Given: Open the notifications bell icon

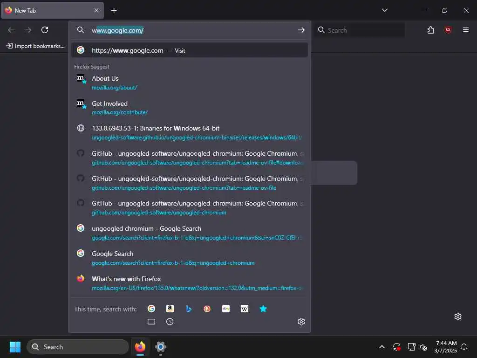Looking at the screenshot, I should coord(464,347).
